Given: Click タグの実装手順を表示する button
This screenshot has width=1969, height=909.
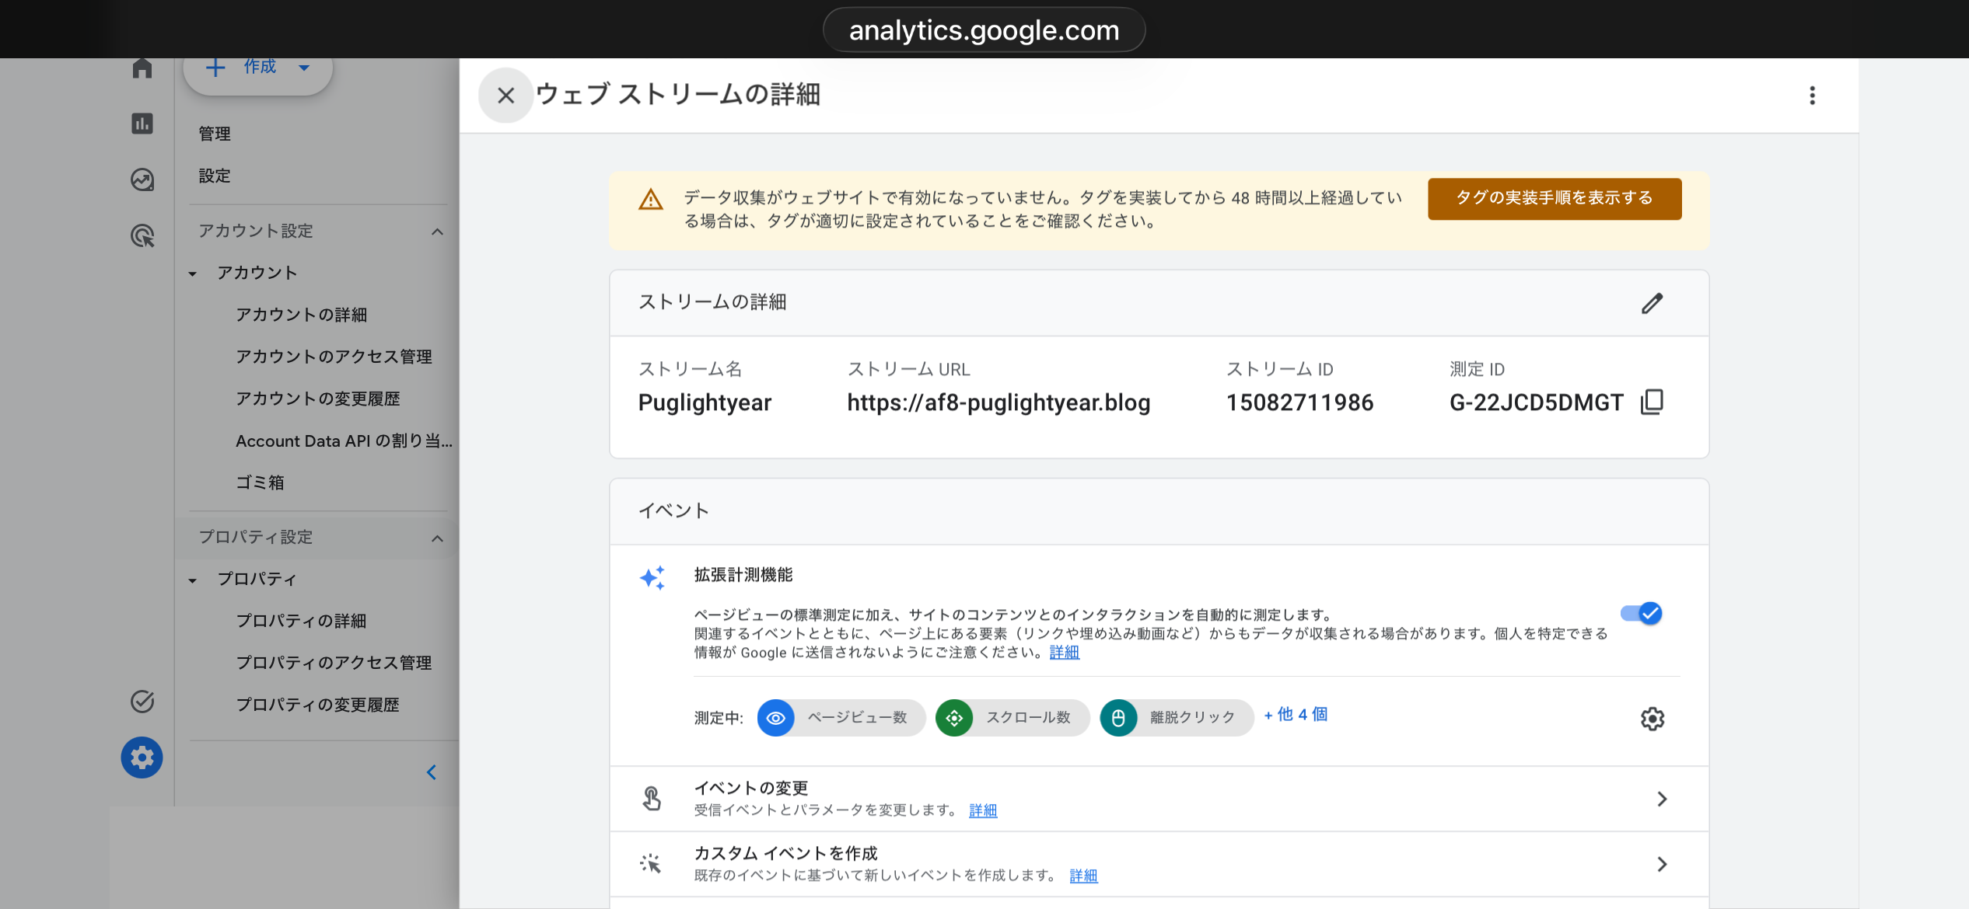Looking at the screenshot, I should [x=1554, y=198].
